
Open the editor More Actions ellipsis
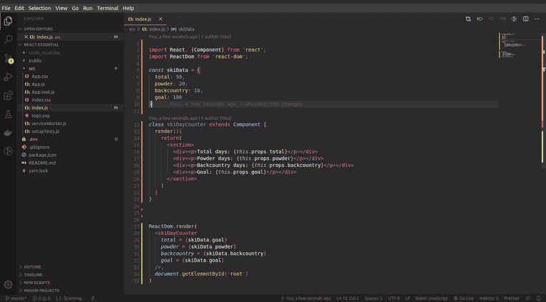pos(537,19)
